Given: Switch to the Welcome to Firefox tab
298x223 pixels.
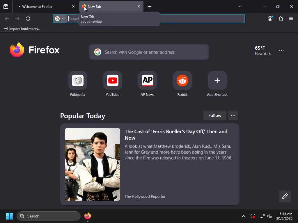Looking at the screenshot, I should click(x=45, y=6).
